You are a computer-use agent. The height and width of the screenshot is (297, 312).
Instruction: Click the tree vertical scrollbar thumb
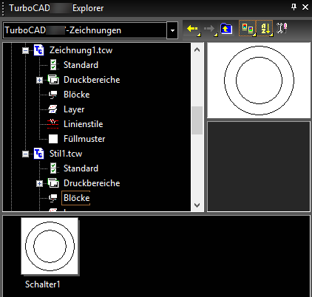point(197,120)
